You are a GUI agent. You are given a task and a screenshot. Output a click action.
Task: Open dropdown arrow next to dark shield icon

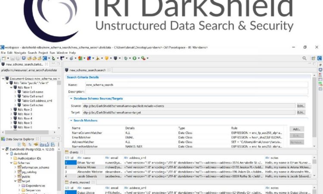click(120, 58)
